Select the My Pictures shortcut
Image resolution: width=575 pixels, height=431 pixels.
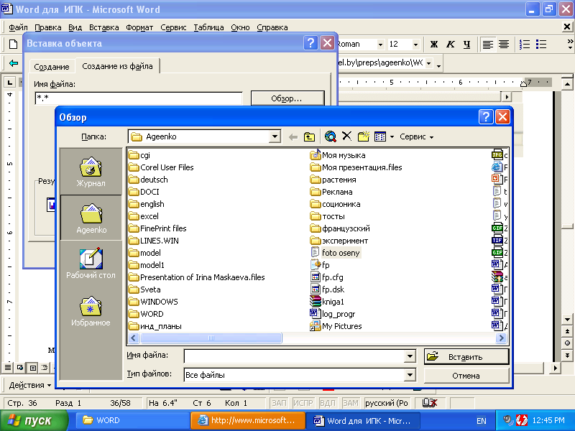[336, 326]
